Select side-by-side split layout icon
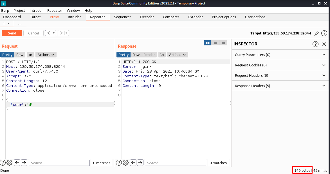The width and height of the screenshot is (330, 174). [208, 43]
